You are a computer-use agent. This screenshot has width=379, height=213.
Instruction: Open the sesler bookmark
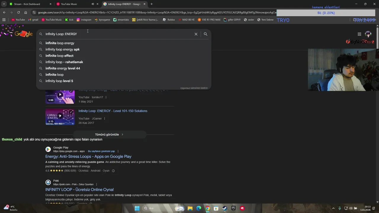point(249,20)
